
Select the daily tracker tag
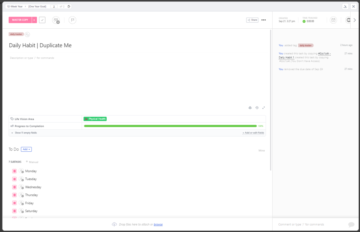pyautogui.click(x=16, y=34)
